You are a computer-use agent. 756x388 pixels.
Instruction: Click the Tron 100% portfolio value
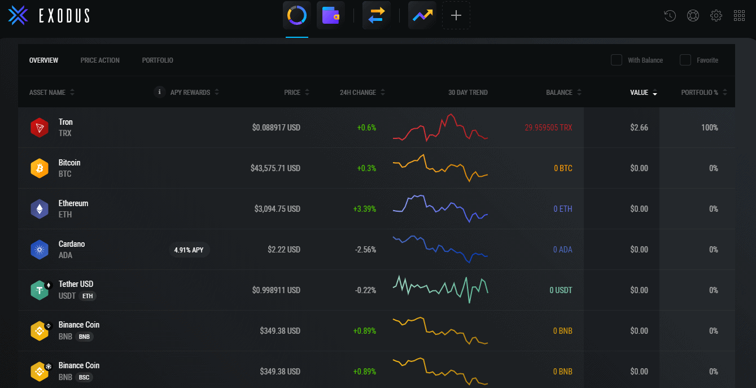(710, 128)
